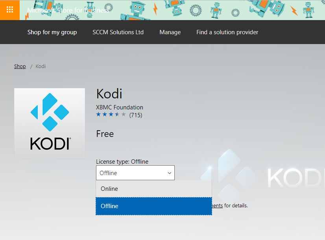Click Find a solution provider
Viewport: 325px width, 240px height.
click(x=227, y=32)
